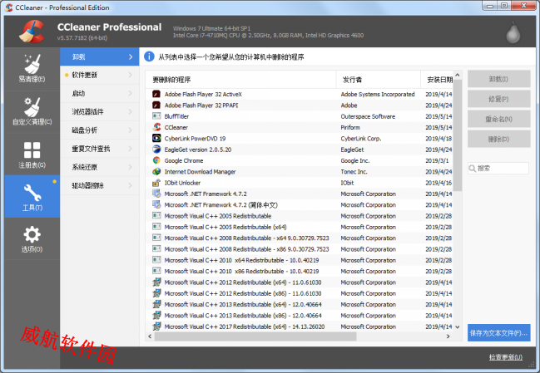
Task: Click the vertical scrollbar thumb of list
Action: (x=458, y=135)
